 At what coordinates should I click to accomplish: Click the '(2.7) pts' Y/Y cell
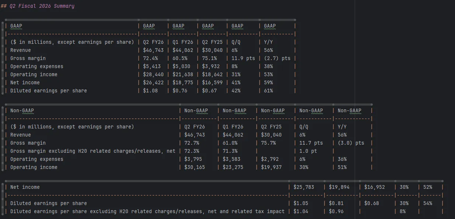point(277,58)
